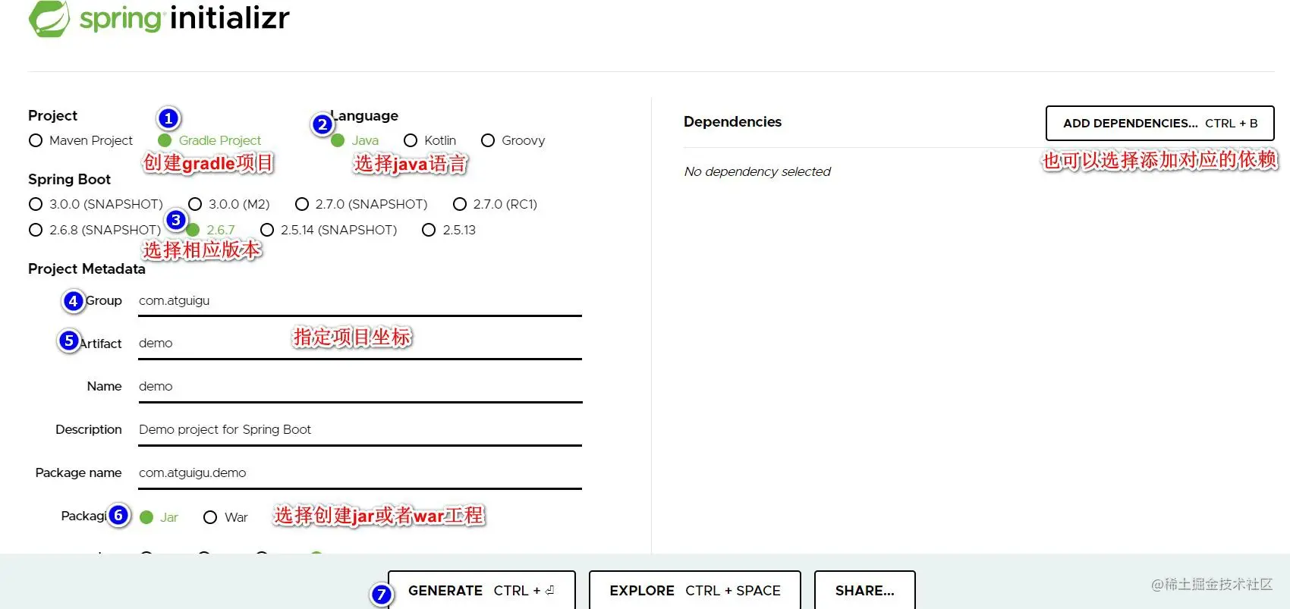
Task: Select War packaging option
Action: click(x=226, y=517)
